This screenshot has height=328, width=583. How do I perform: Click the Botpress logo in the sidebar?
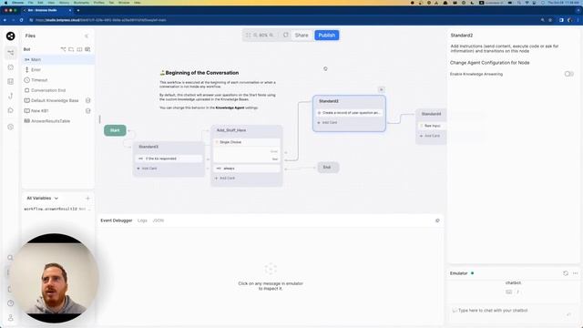10,36
